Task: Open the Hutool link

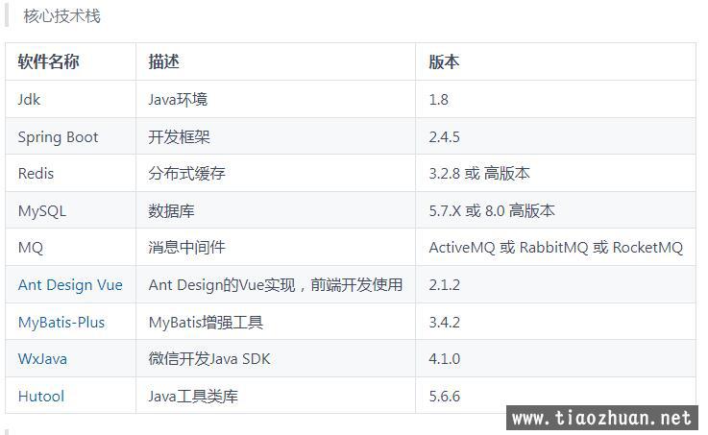Action: pos(41,397)
